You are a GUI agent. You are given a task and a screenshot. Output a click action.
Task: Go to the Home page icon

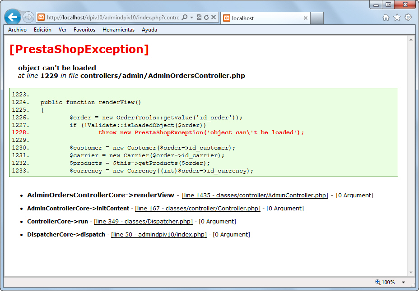click(386, 18)
